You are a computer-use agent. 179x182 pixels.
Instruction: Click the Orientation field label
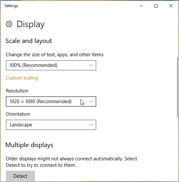pos(18,114)
